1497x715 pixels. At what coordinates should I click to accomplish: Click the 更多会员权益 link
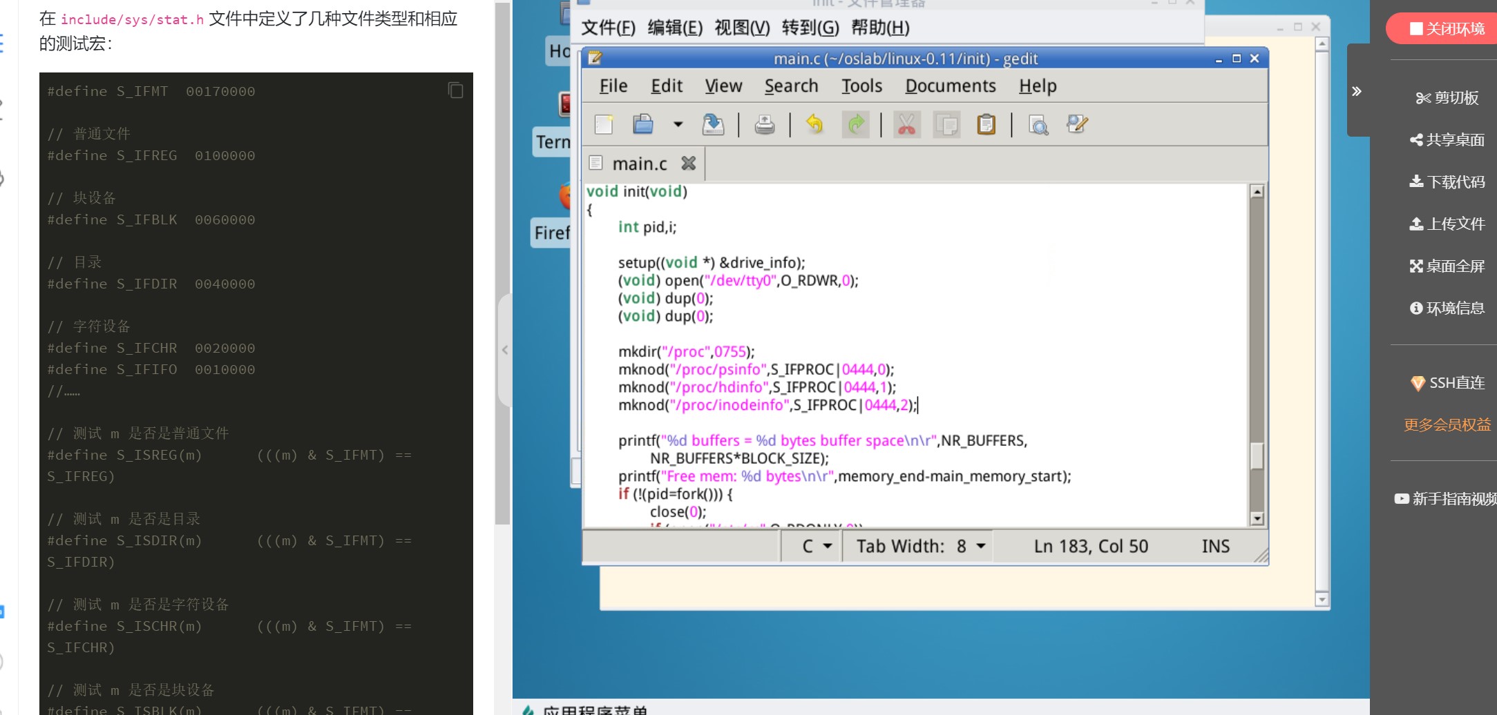coord(1447,425)
